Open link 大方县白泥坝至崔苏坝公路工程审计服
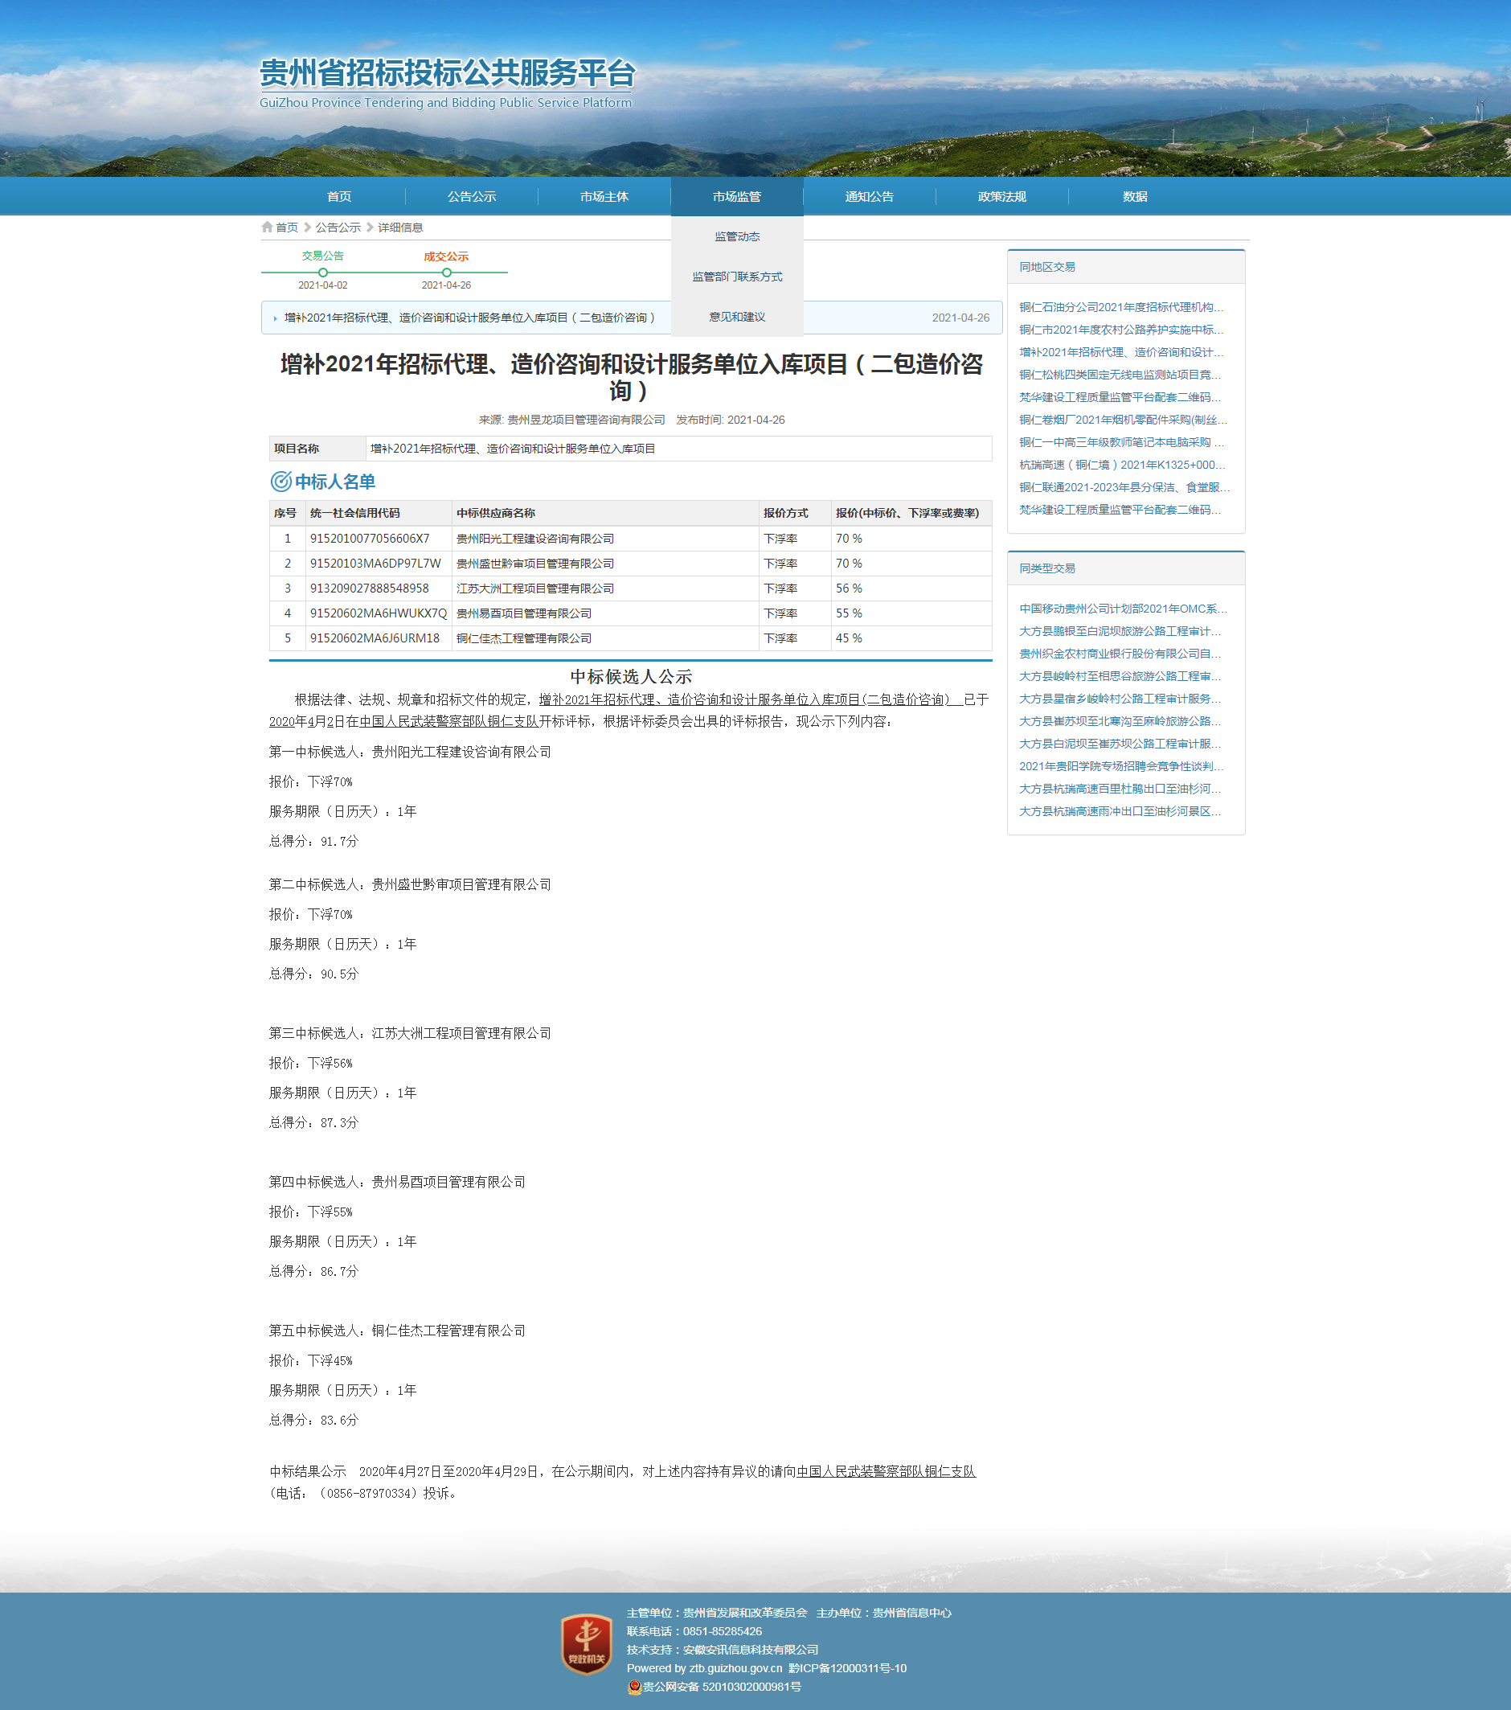Screen dimensions: 1511x1710 1120,744
